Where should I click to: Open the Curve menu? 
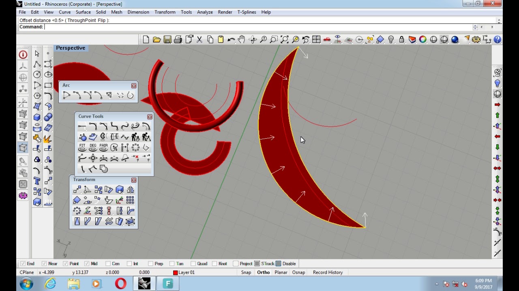64,12
